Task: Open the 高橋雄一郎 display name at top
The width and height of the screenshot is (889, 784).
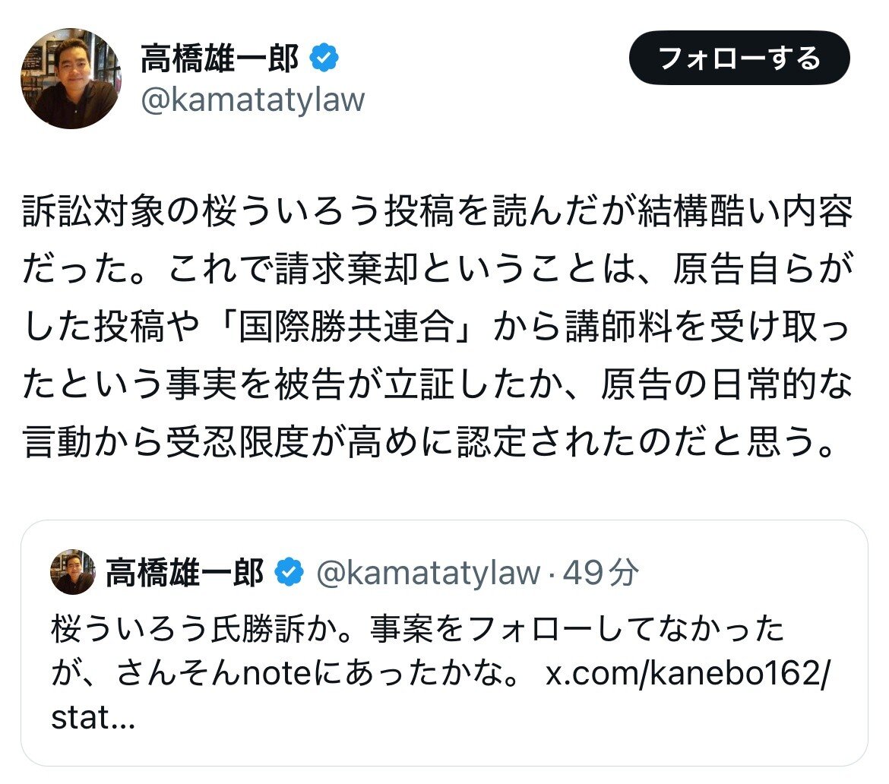Action: tap(220, 58)
